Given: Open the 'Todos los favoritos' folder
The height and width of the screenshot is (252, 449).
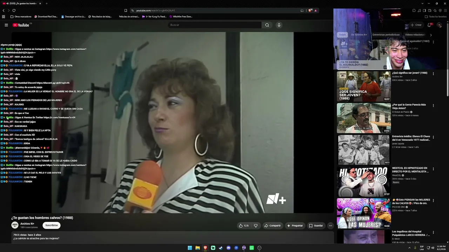Looking at the screenshot, I should coord(436,16).
